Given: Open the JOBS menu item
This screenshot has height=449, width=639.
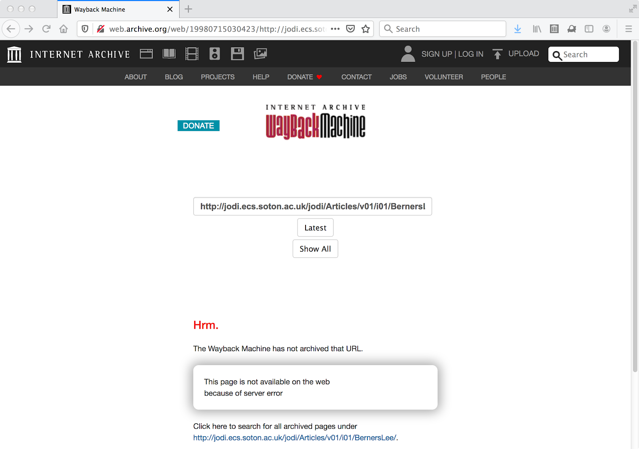Looking at the screenshot, I should [398, 77].
